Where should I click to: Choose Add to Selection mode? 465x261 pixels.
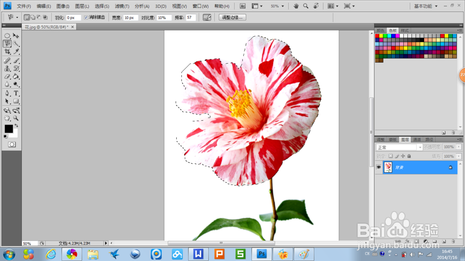[x=33, y=18]
